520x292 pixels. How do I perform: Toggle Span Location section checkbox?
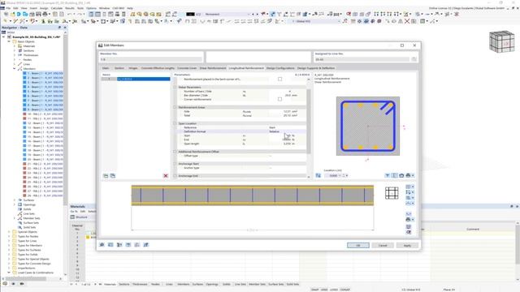175,123
